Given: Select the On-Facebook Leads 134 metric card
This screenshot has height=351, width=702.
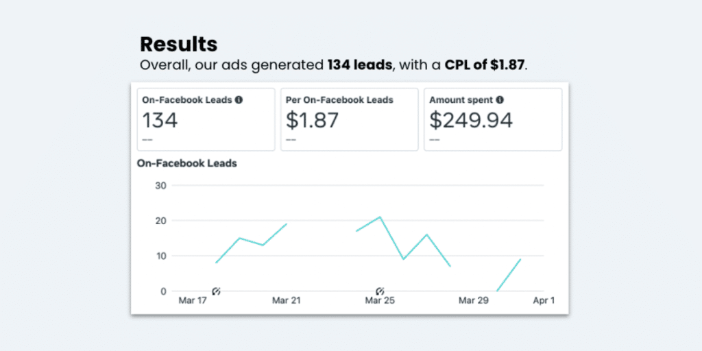Looking at the screenshot, I should pos(206,119).
